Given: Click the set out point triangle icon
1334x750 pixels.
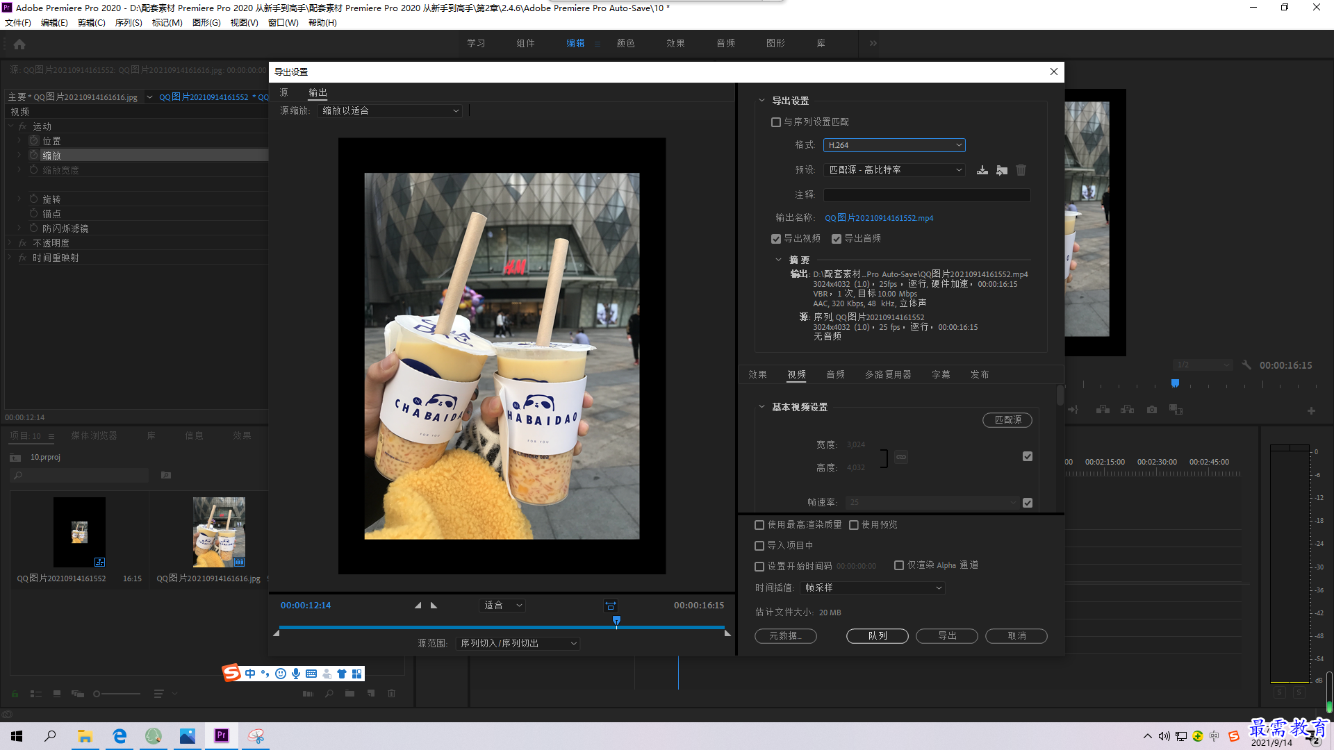Looking at the screenshot, I should (434, 606).
